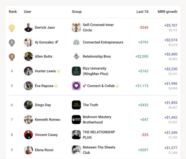Open Aj Gonzalez's user name link
Viewport: 186px width, 159px height.
[44, 42]
